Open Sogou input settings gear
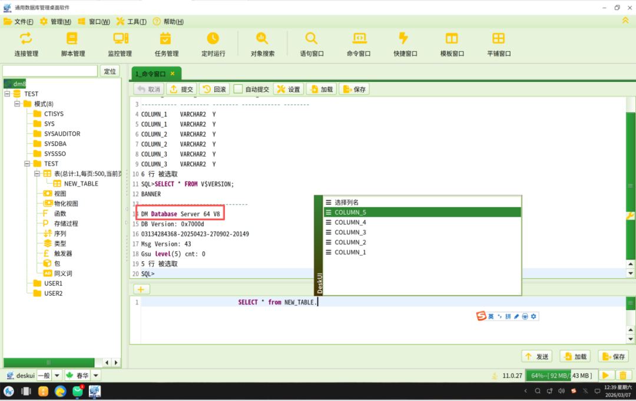Image resolution: width=636 pixels, height=401 pixels. tap(534, 316)
